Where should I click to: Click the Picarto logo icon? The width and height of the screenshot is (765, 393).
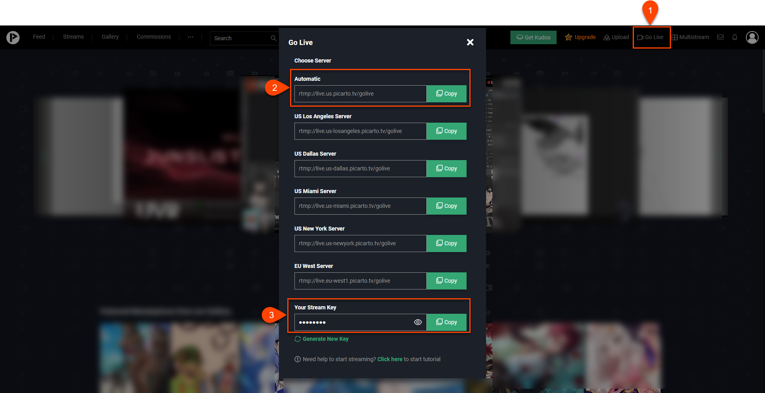(13, 37)
